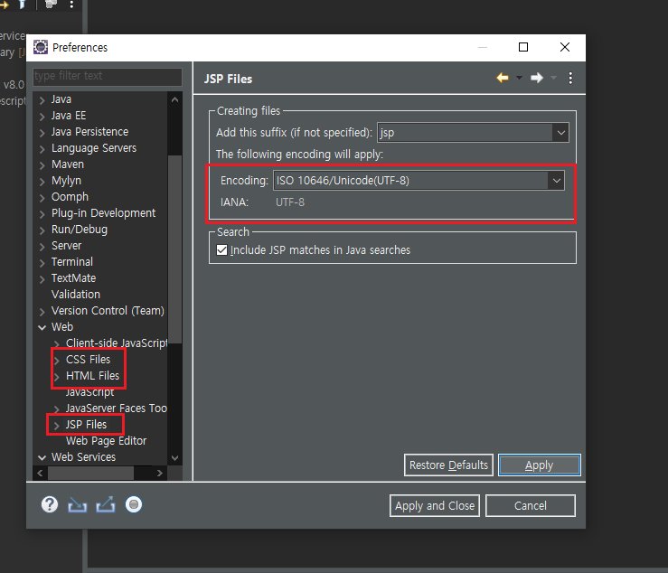Image resolution: width=668 pixels, height=573 pixels.
Task: Click the type filter text field
Action: click(108, 76)
